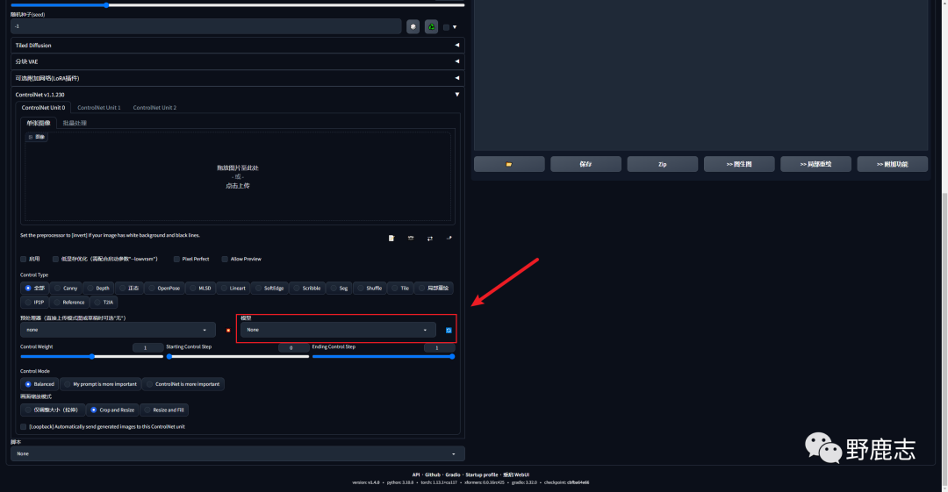Click the webcam camera icon
948x492 pixels.
411,239
